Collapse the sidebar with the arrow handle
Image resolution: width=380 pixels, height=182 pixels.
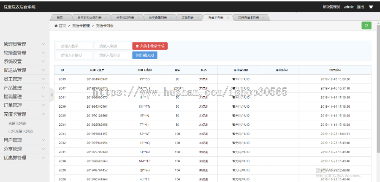(x=52, y=95)
